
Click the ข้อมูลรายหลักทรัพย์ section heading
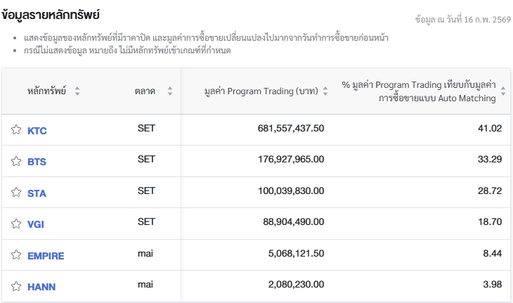(51, 13)
